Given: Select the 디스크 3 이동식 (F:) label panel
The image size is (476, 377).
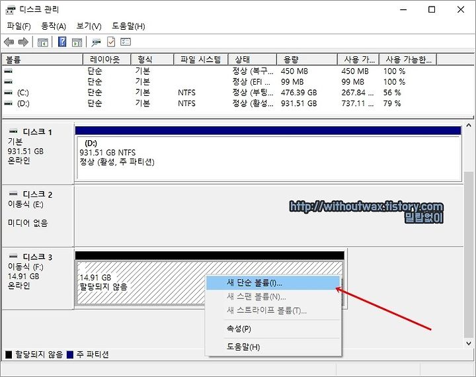Looking at the screenshot, I should (38, 278).
